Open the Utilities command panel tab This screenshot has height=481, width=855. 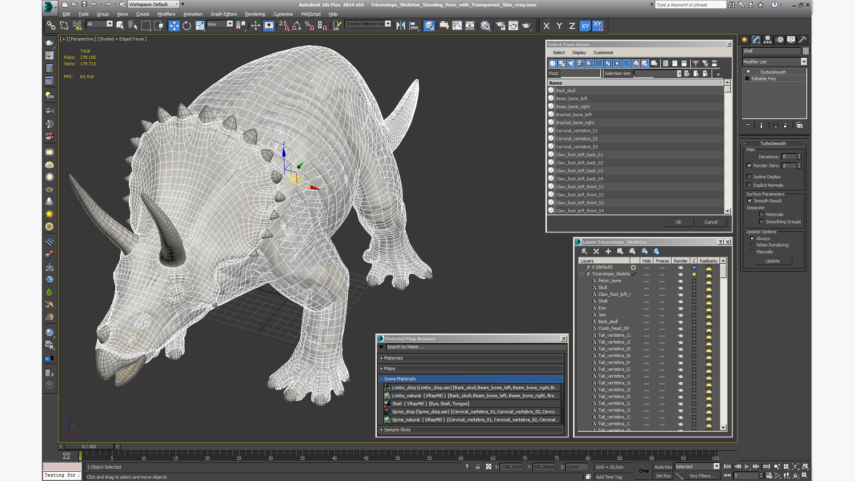coord(802,40)
